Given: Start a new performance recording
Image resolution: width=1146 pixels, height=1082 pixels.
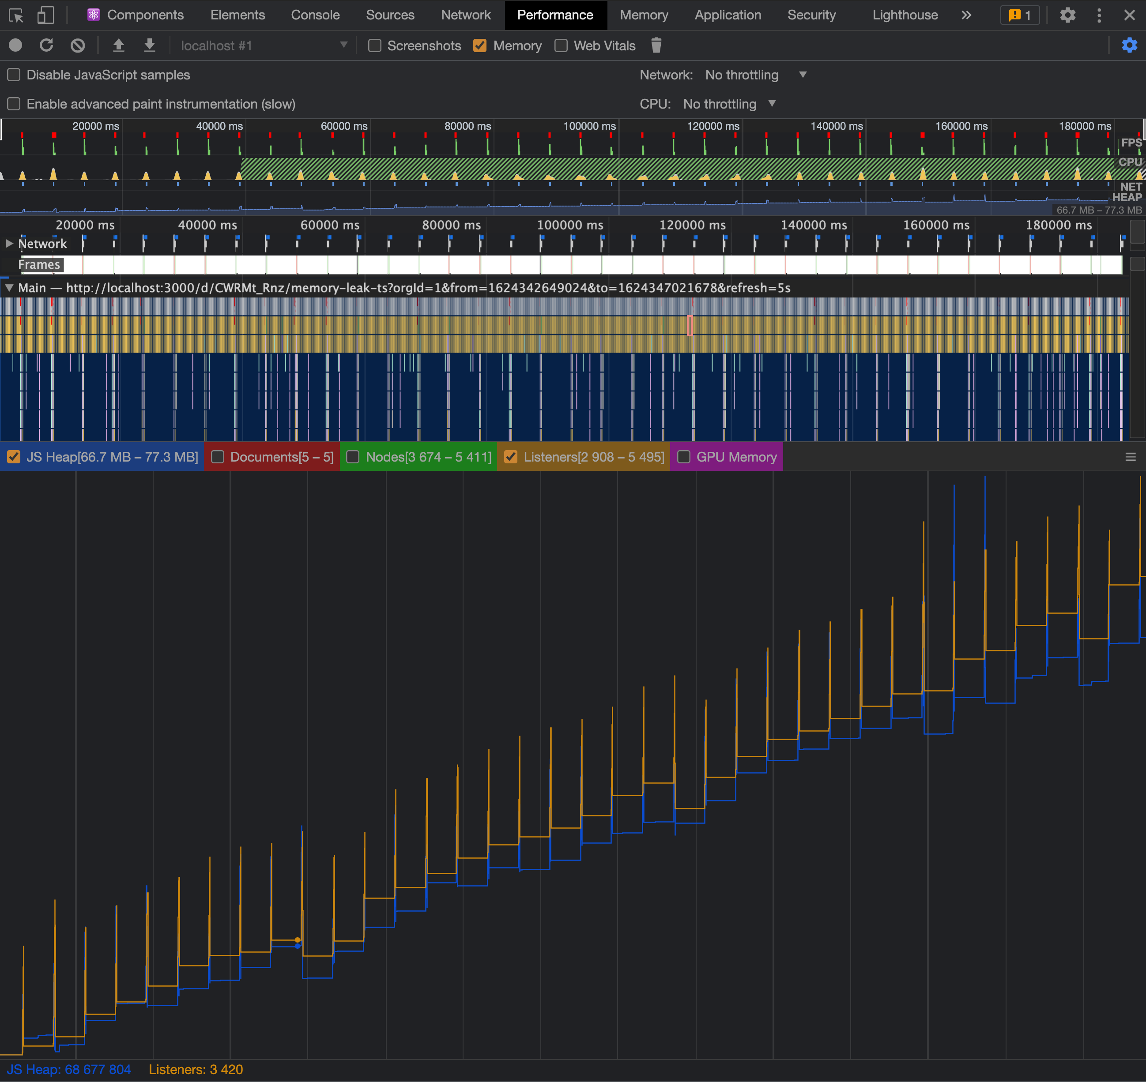Looking at the screenshot, I should point(15,45).
